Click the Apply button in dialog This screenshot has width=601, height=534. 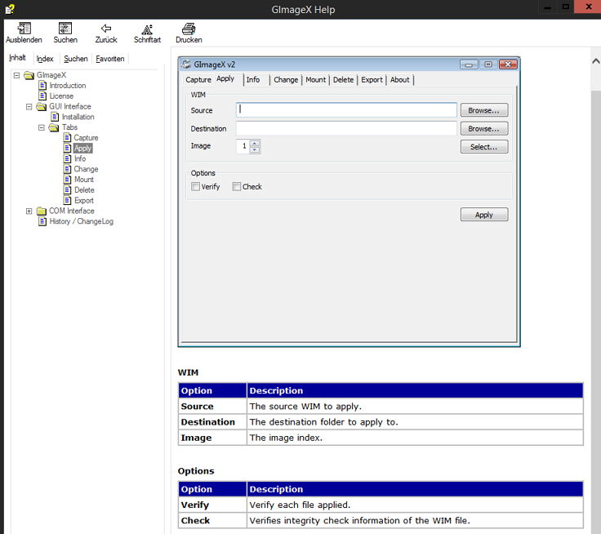pyautogui.click(x=484, y=215)
